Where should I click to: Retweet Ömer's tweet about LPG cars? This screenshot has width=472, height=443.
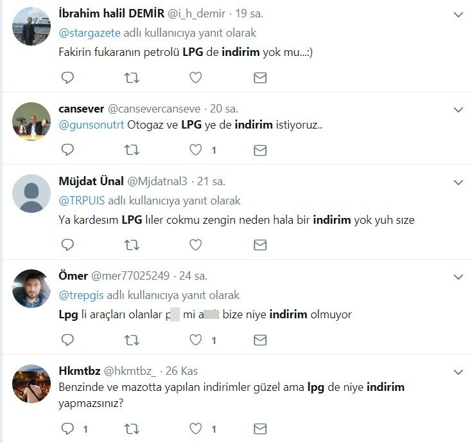(x=132, y=340)
